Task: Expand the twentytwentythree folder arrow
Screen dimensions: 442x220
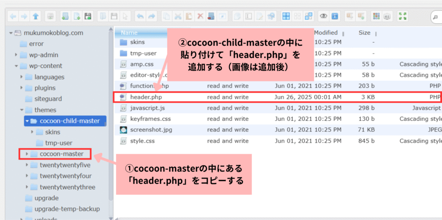Action: (27, 187)
